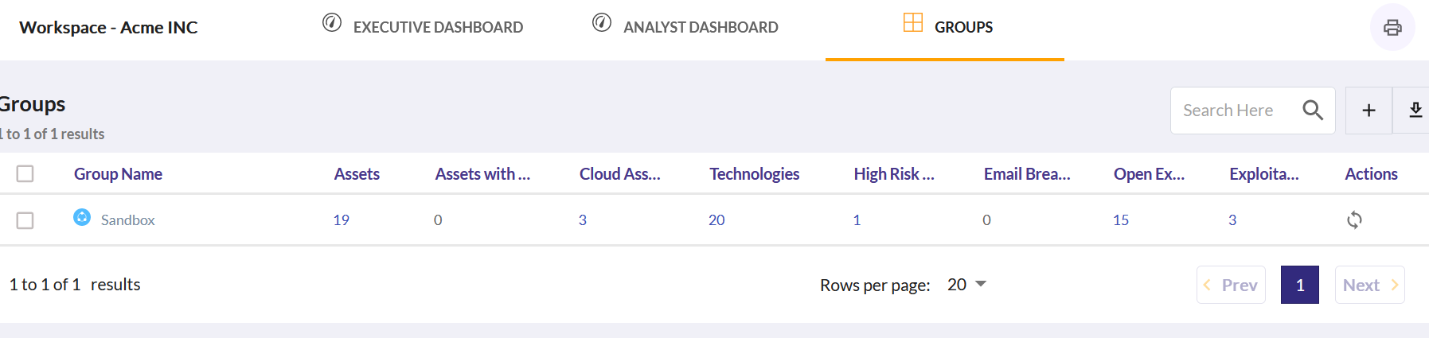Screen dimensions: 1429x338
Task: Toggle the select-all checkbox in header
Action: point(25,173)
